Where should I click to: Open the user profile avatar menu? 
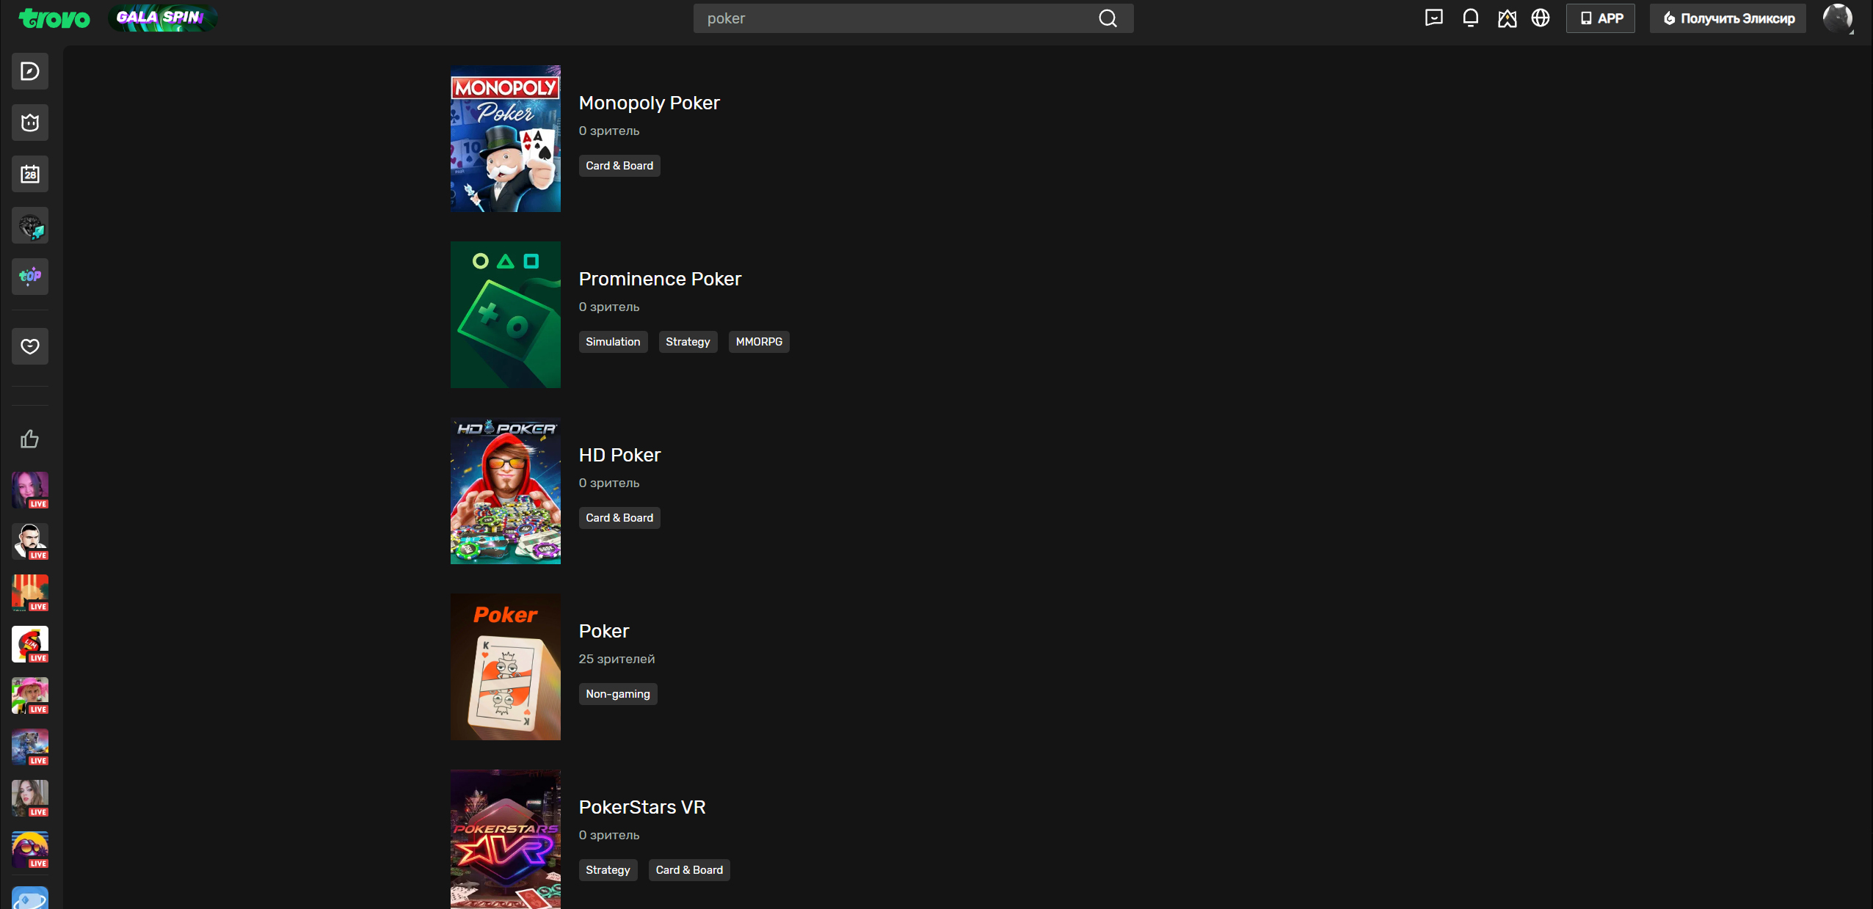[1837, 18]
